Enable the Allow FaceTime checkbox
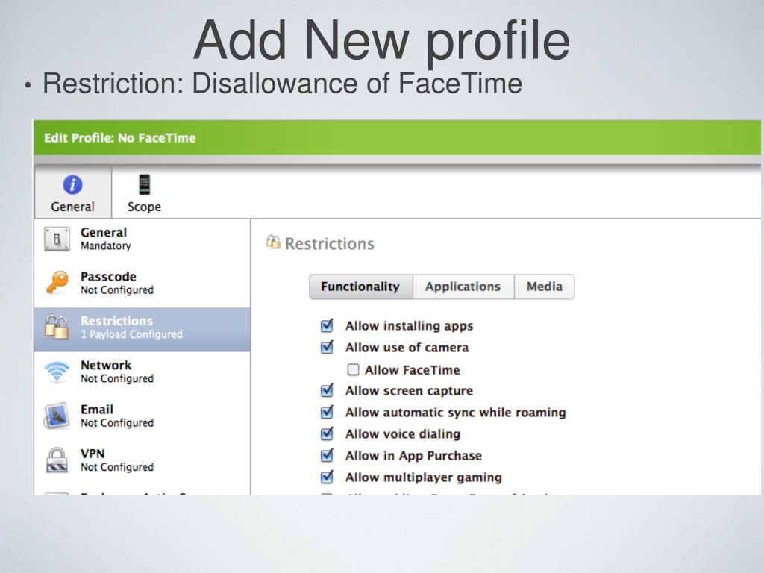Screen dimensions: 764x573 (353, 370)
